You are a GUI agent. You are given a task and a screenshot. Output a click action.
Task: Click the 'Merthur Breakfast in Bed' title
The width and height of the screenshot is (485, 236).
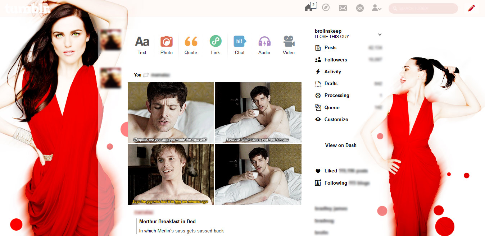[167, 221]
